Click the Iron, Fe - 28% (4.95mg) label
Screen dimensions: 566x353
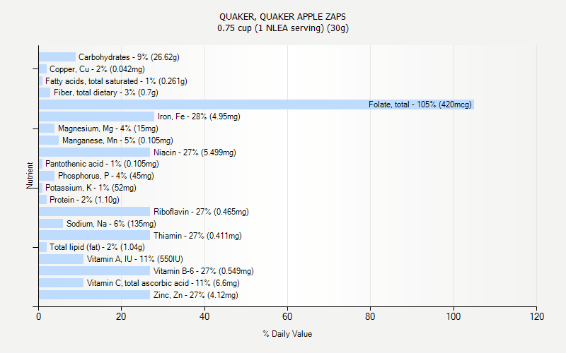[199, 116]
